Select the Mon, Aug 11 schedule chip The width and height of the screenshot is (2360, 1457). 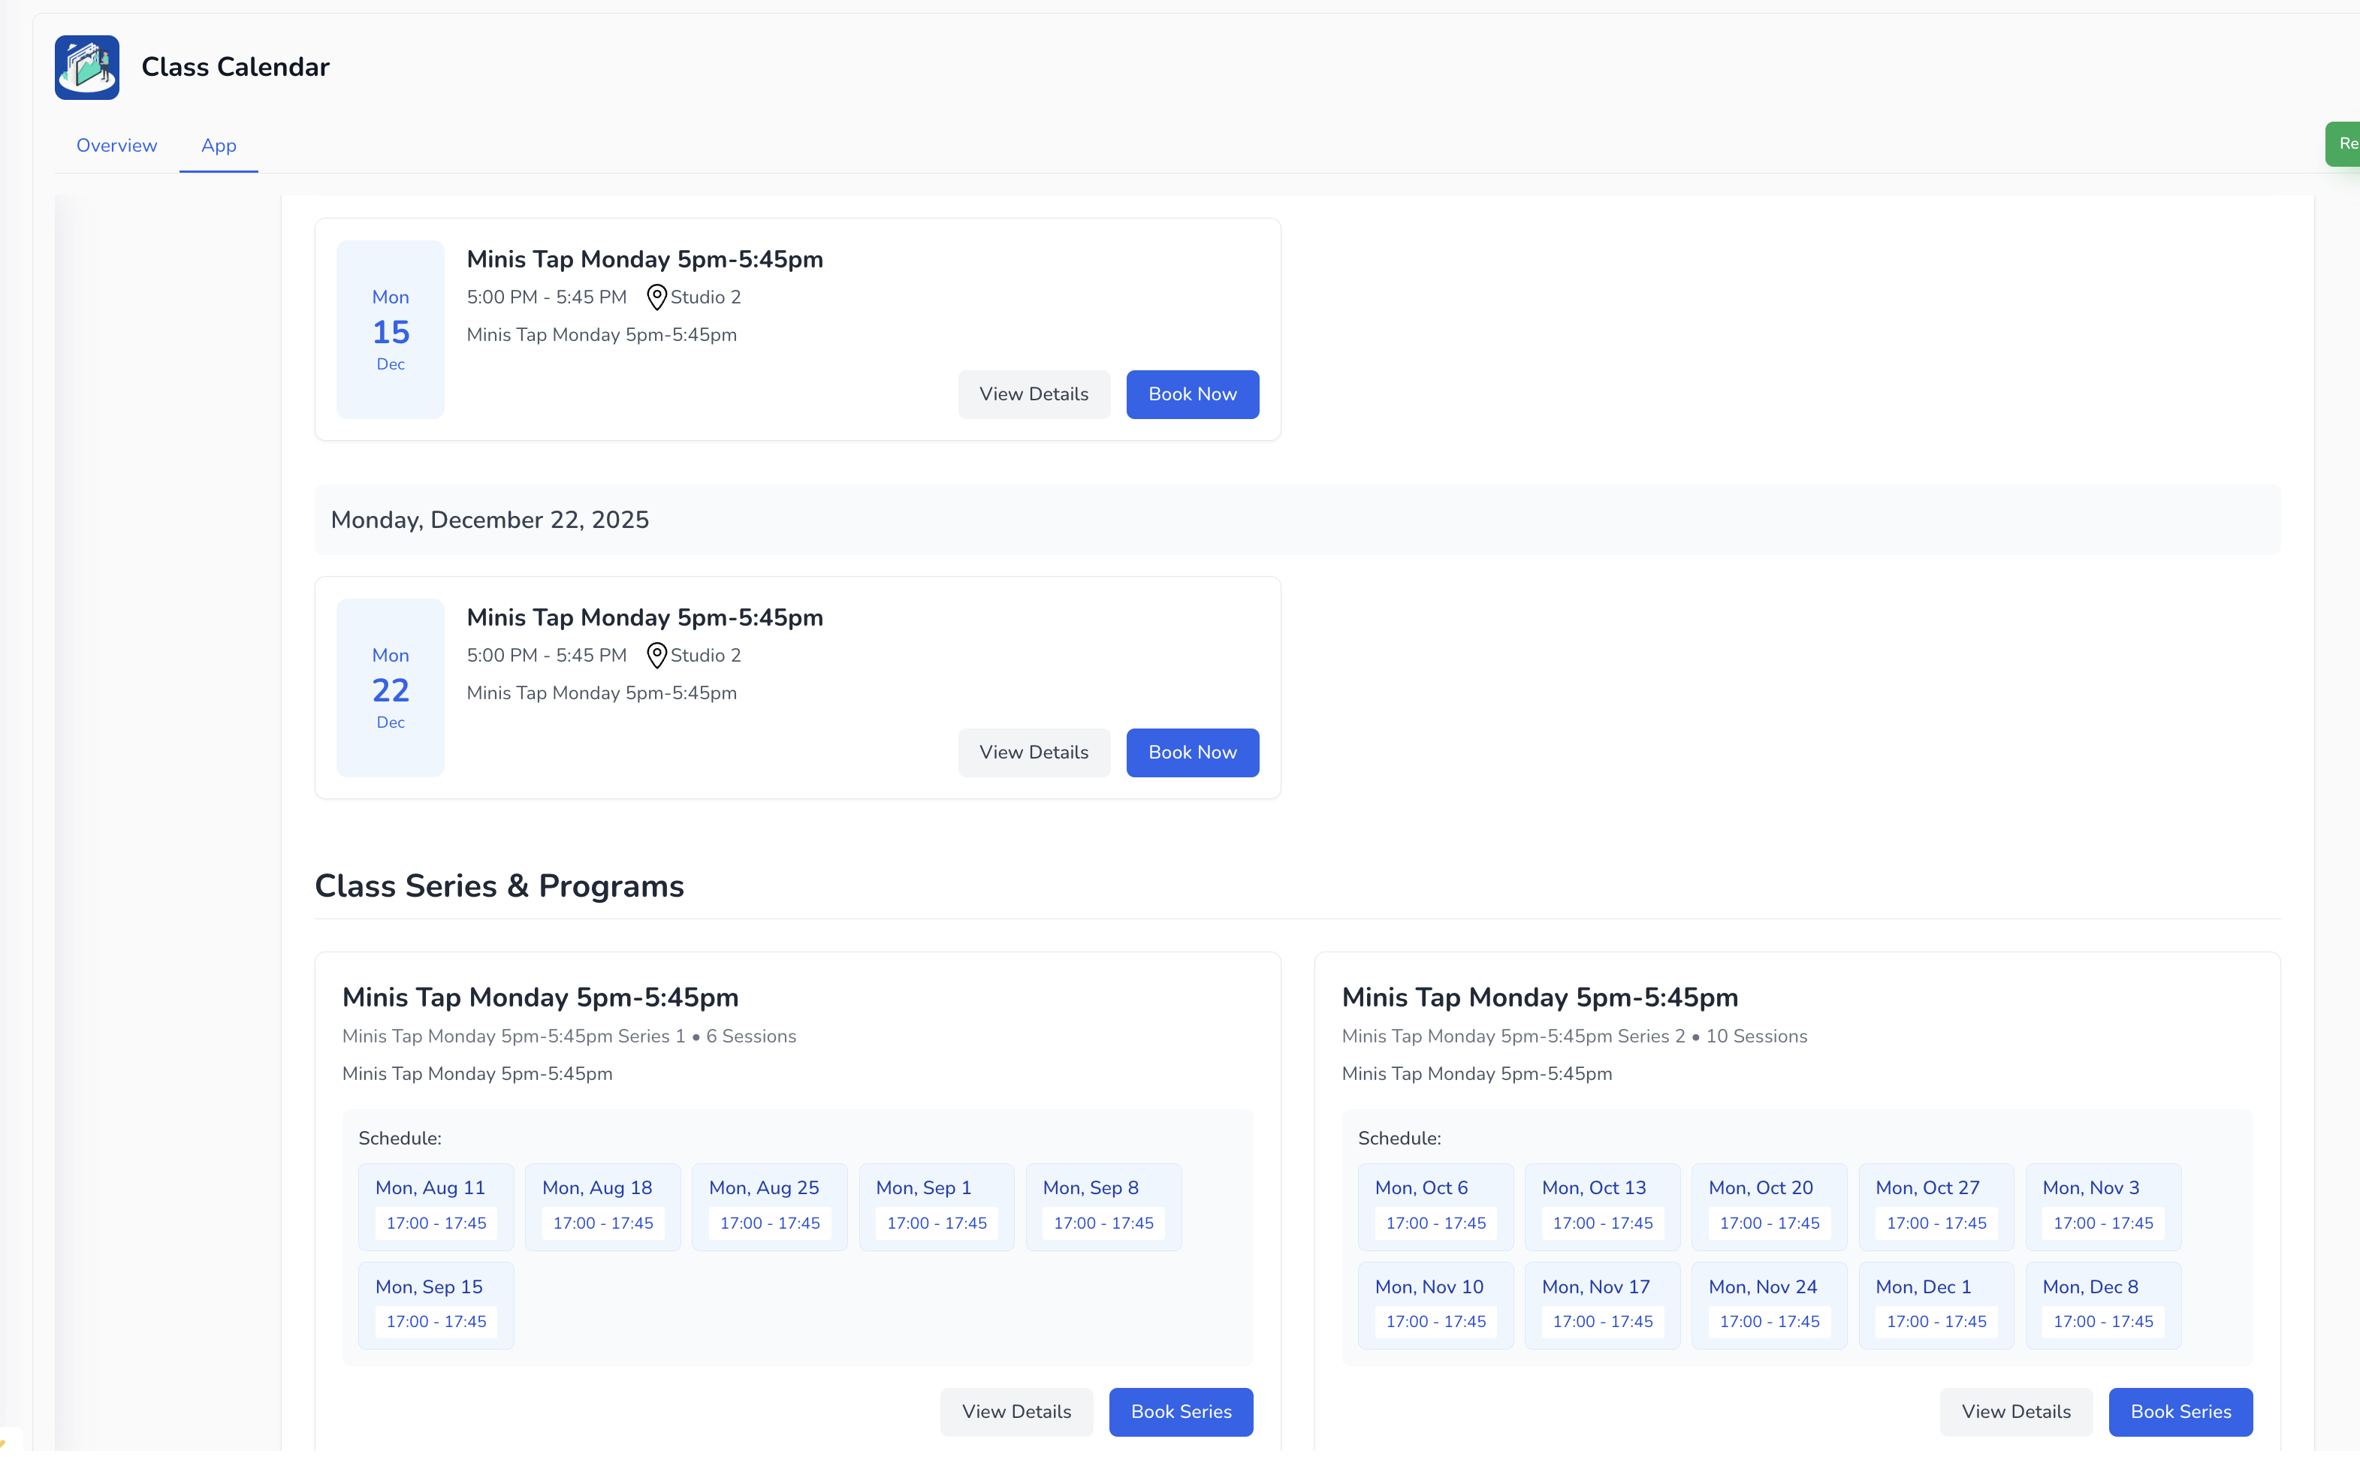[x=436, y=1208]
